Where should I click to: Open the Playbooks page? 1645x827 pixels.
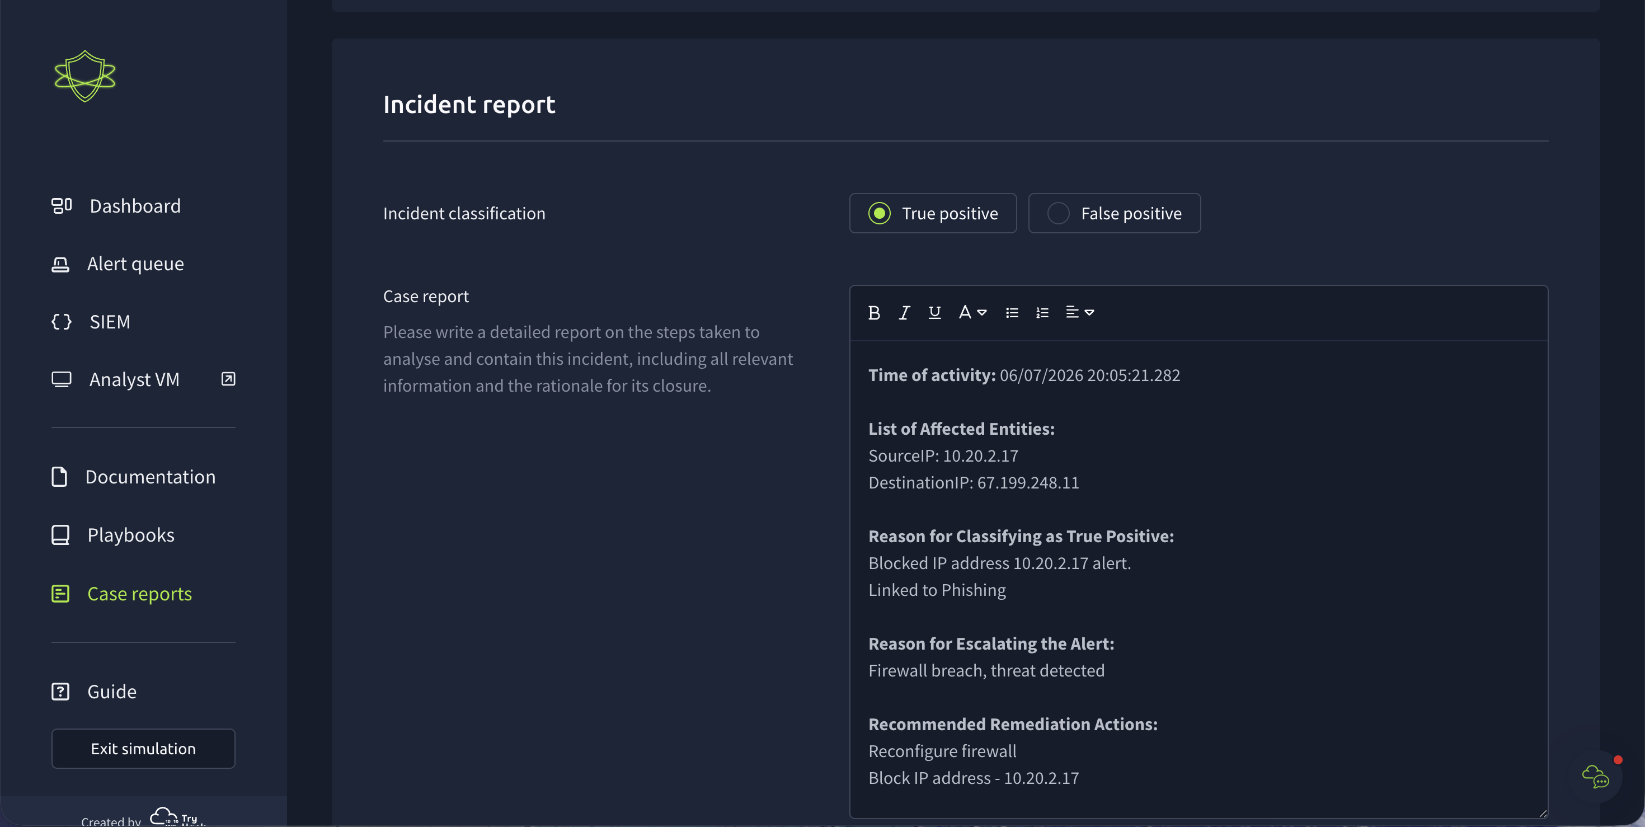click(x=131, y=534)
